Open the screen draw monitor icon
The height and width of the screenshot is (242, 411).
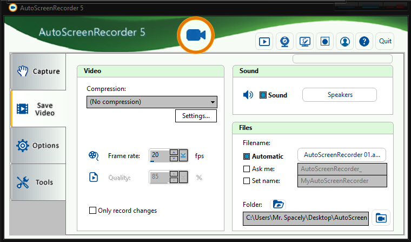(305, 41)
